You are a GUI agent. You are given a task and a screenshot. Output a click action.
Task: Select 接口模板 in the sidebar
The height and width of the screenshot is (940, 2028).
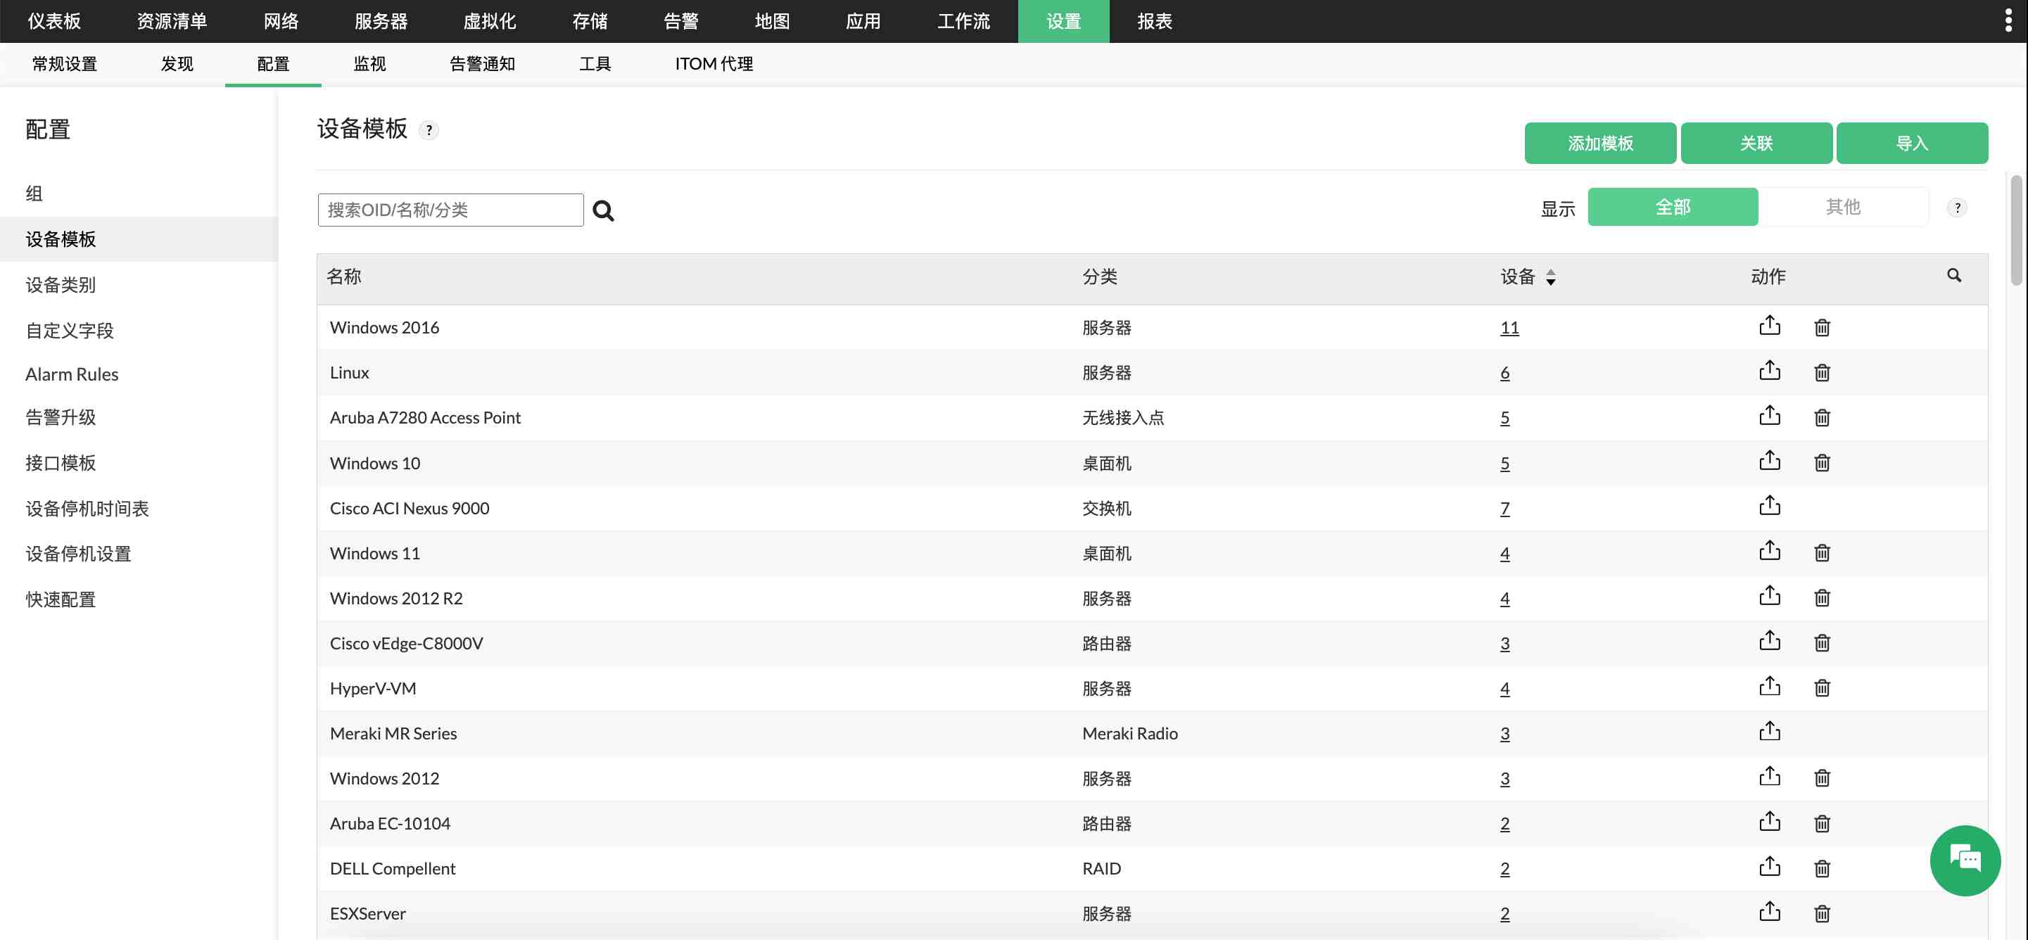pos(61,462)
